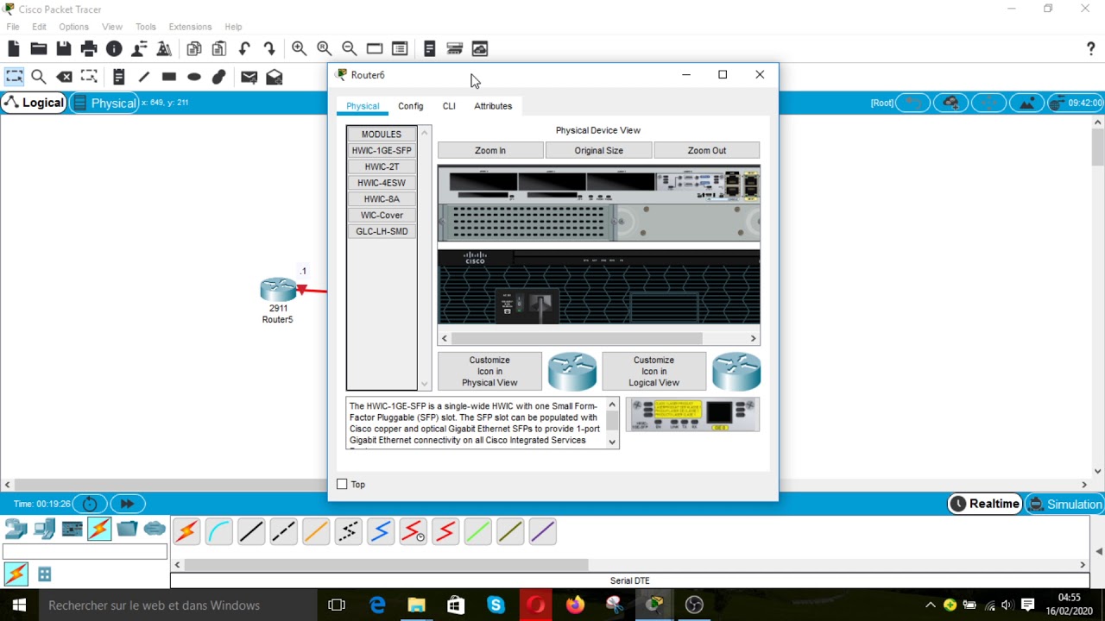
Task: Select Serial DCE cable with clock
Action: pos(413,531)
